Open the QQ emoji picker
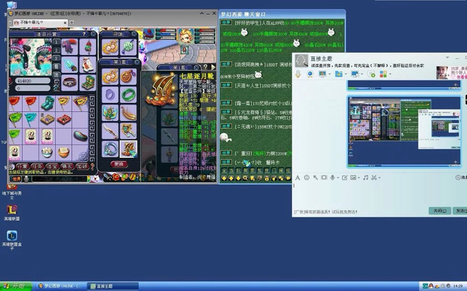Image resolution: width=467 pixels, height=291 pixels. click(x=306, y=178)
